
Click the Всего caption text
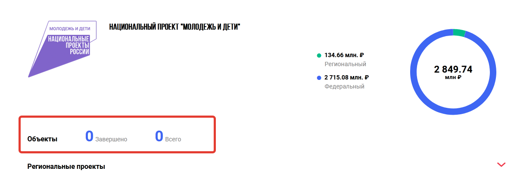tap(173, 140)
